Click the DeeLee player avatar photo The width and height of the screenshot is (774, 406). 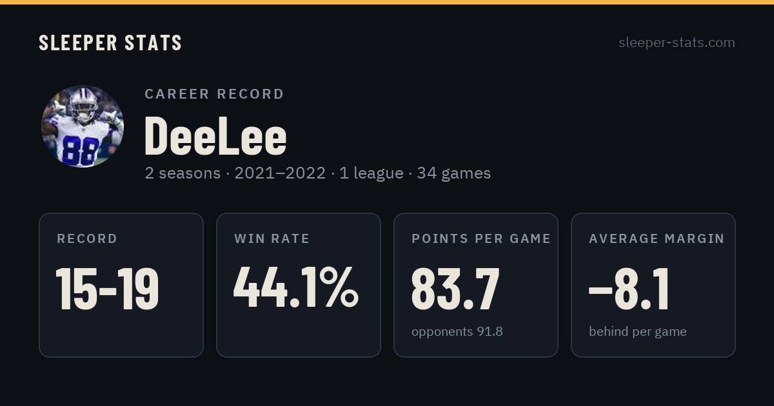[83, 126]
